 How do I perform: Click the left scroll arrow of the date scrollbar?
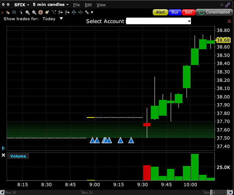point(2,192)
